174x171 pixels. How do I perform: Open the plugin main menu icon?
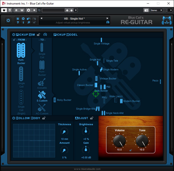[x=18, y=19]
